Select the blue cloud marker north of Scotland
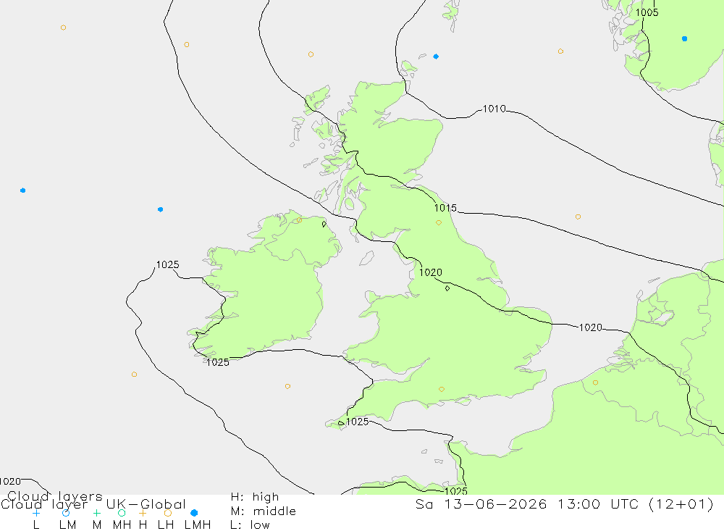The image size is (724, 531). pyautogui.click(x=436, y=57)
